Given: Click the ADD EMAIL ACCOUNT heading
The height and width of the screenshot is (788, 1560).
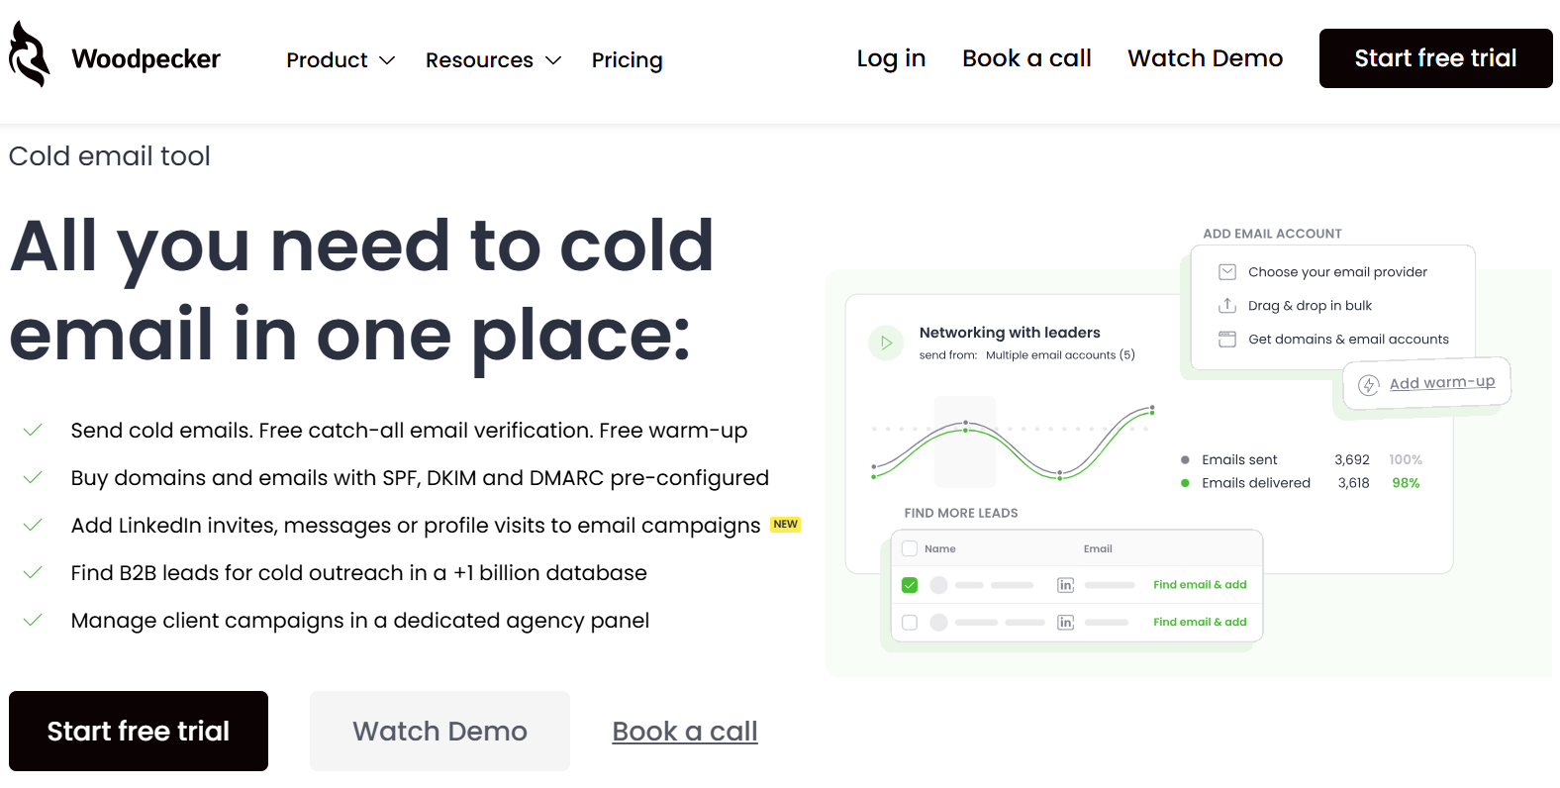Looking at the screenshot, I should 1272,234.
